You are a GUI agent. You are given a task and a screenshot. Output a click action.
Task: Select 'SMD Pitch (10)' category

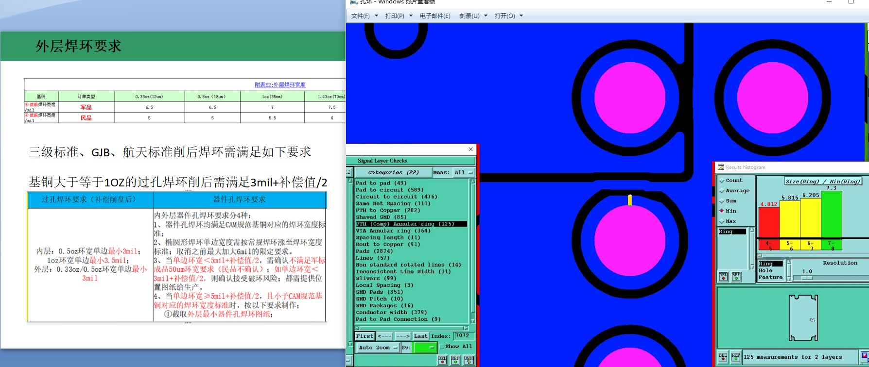(379, 299)
